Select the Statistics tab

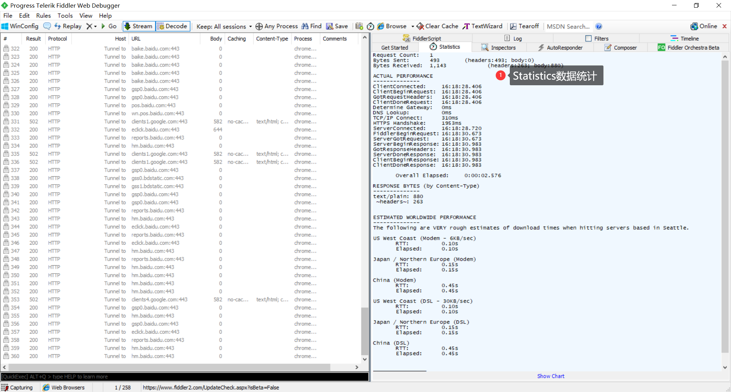[445, 47]
